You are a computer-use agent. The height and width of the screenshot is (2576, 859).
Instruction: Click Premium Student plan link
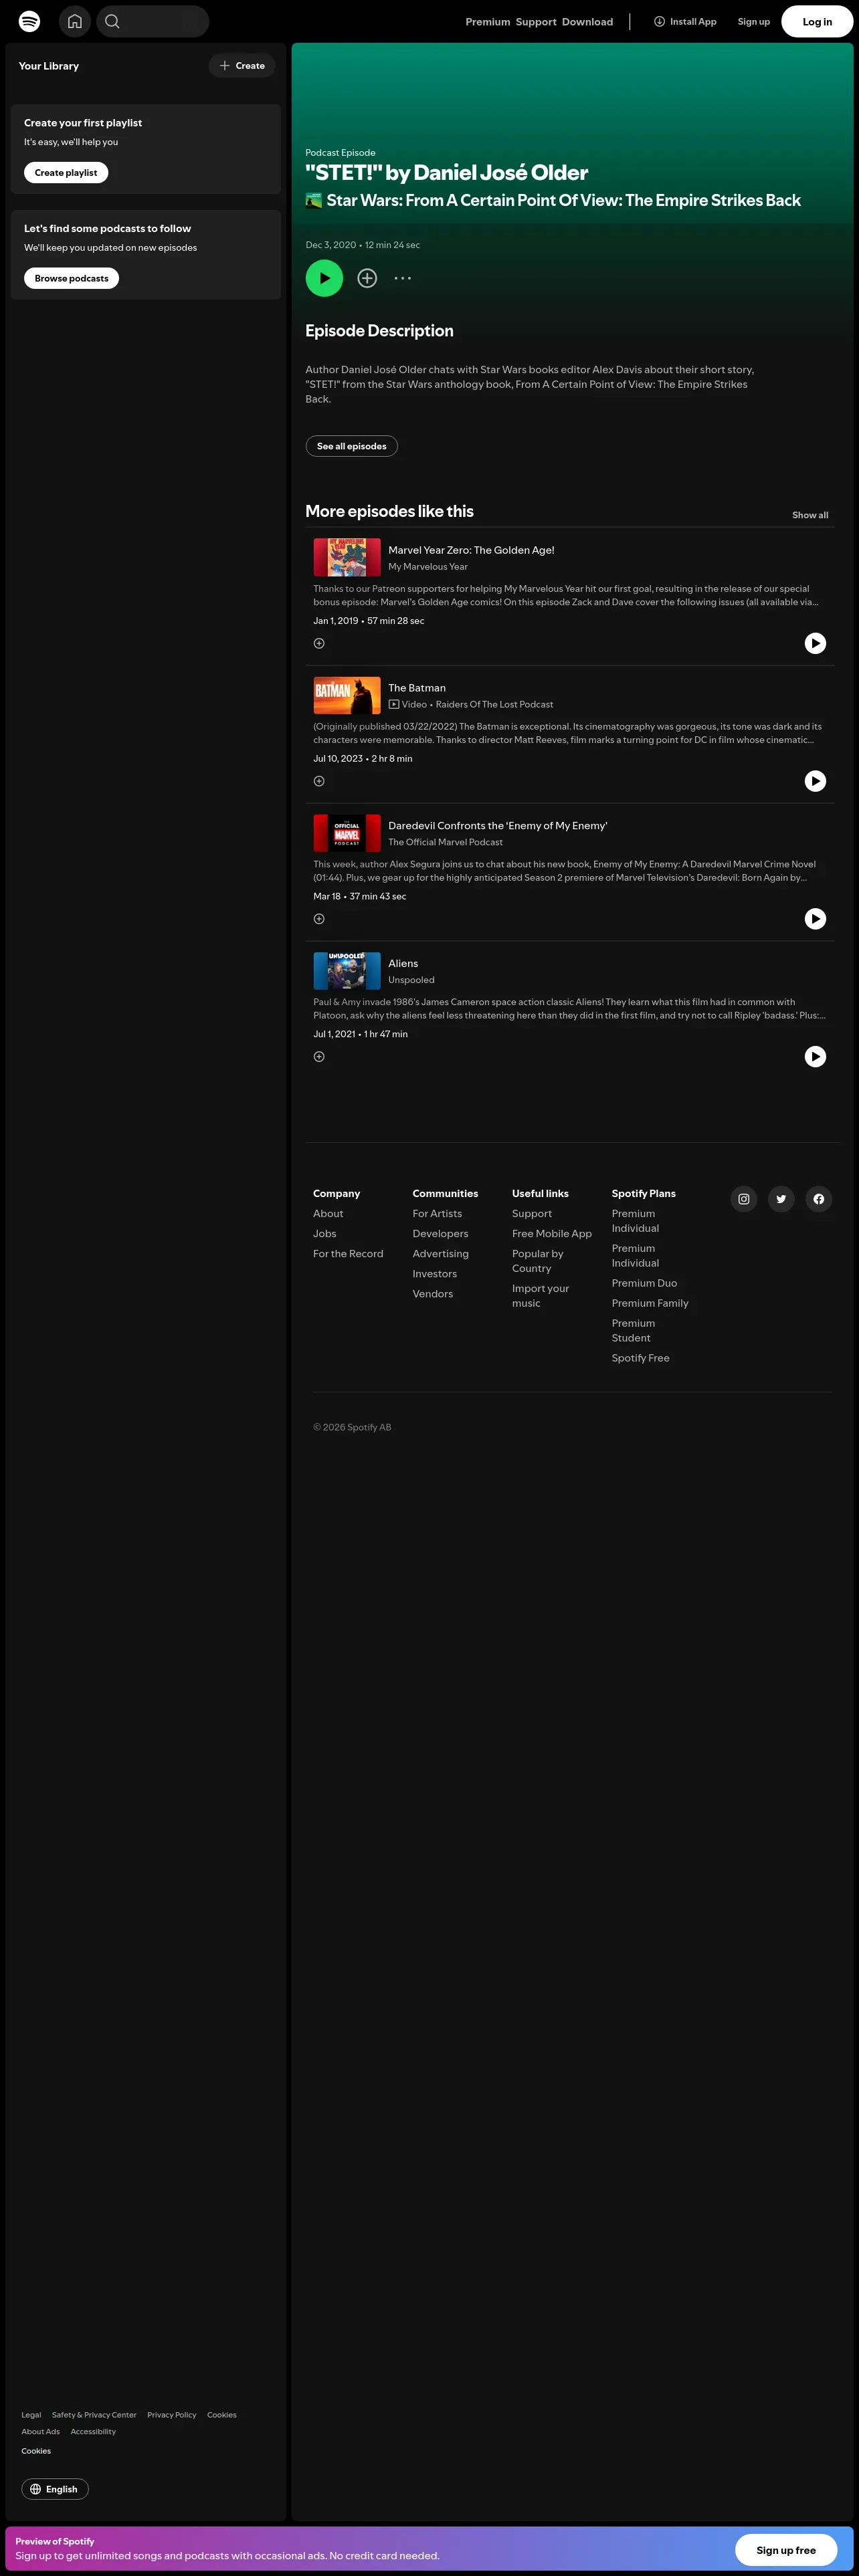633,1331
